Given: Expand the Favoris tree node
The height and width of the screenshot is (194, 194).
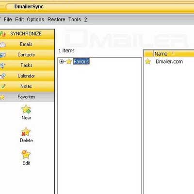Looking at the screenshot, I should 62,62.
